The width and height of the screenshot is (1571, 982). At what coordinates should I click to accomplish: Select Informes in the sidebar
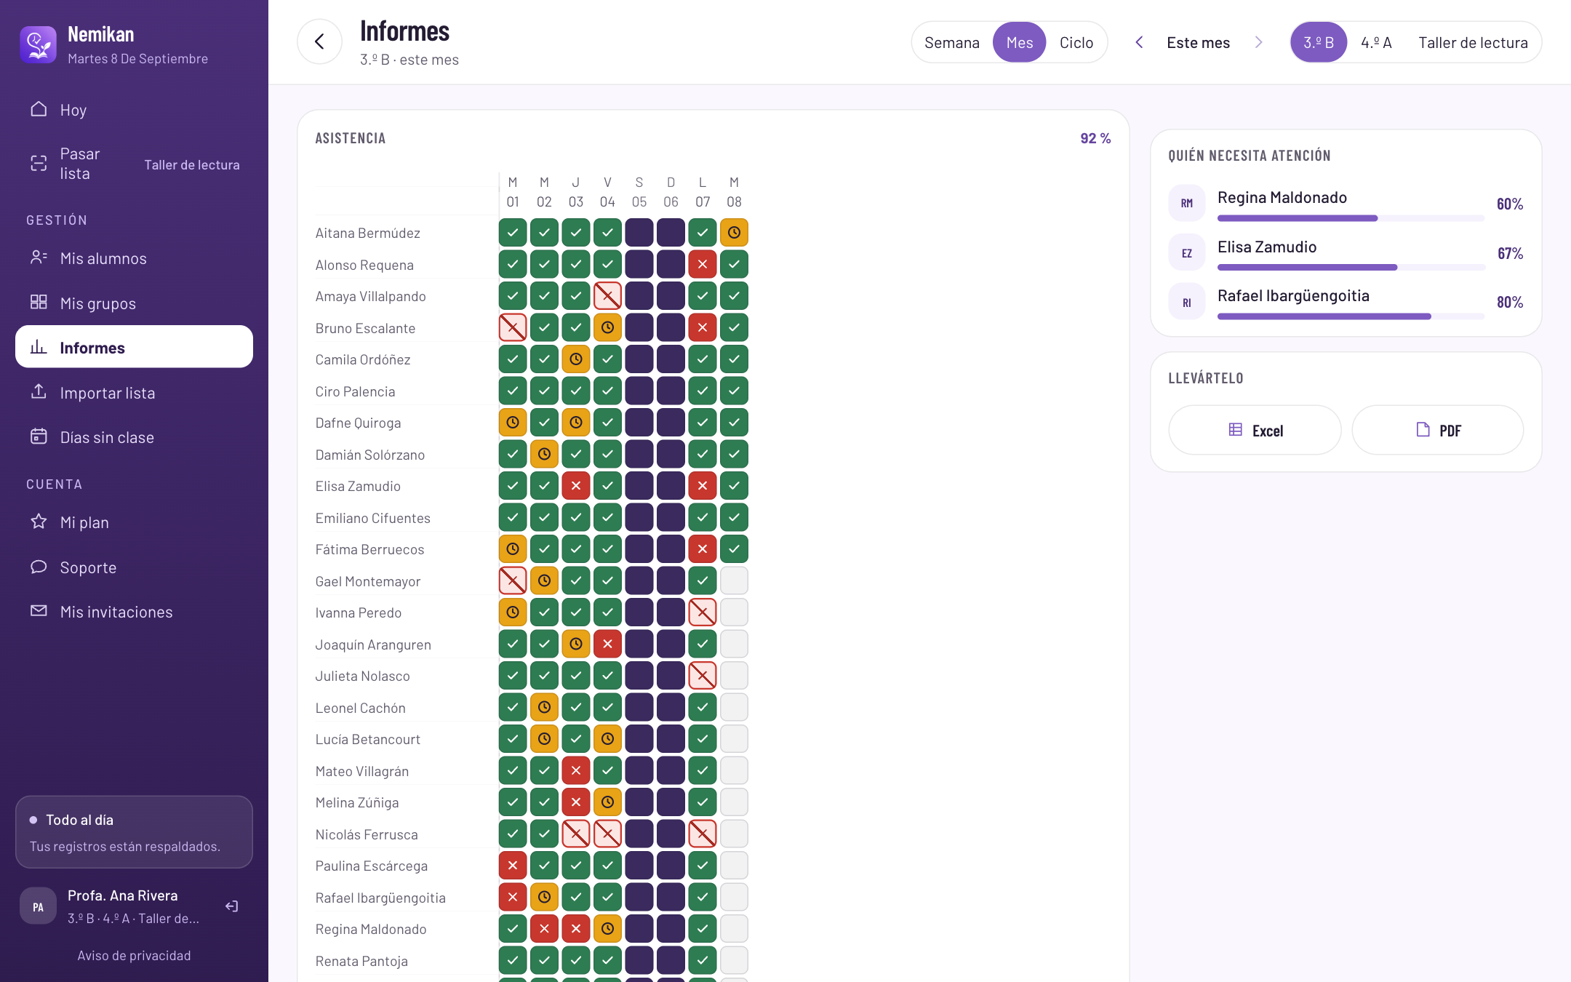click(134, 347)
